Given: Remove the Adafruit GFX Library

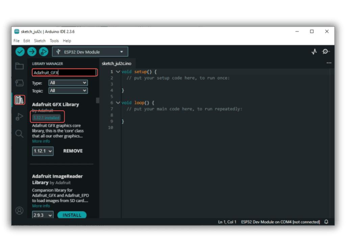Looking at the screenshot, I should pyautogui.click(x=73, y=151).
